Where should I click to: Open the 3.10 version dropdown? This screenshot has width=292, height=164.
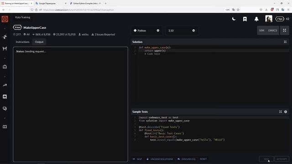click(182, 31)
